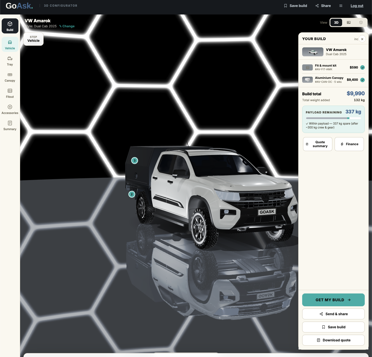Click the 132 kg total weight value
Viewport: 372px width, 357px height.
[359, 100]
